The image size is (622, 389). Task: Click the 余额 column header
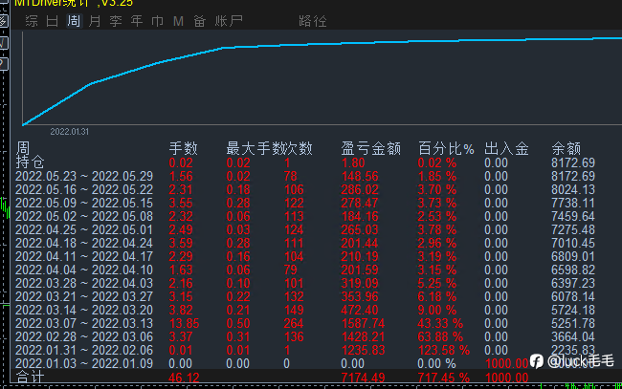coord(566,148)
